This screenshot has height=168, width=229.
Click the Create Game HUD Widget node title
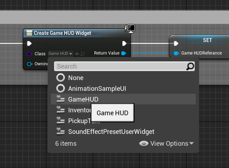click(62, 33)
